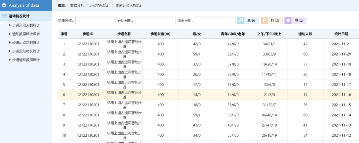Click the 运动情况统计 speech bubble icon
The width and height of the screenshot is (359, 143).
4,16
